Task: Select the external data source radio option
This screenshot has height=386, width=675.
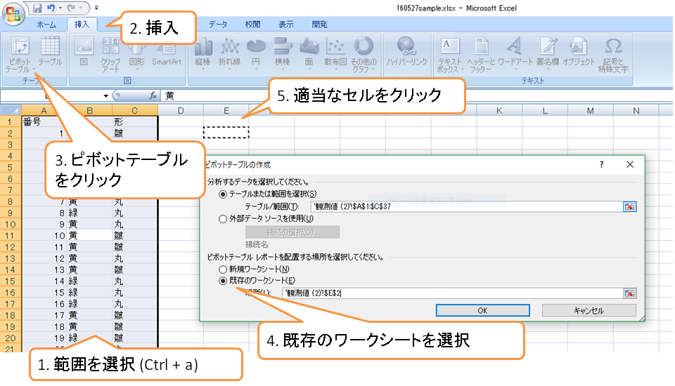Action: [224, 219]
